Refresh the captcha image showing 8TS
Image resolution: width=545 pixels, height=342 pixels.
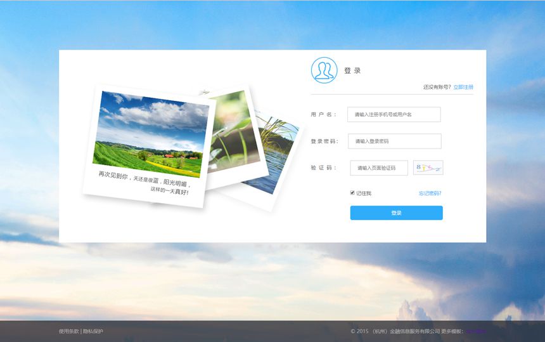(428, 168)
